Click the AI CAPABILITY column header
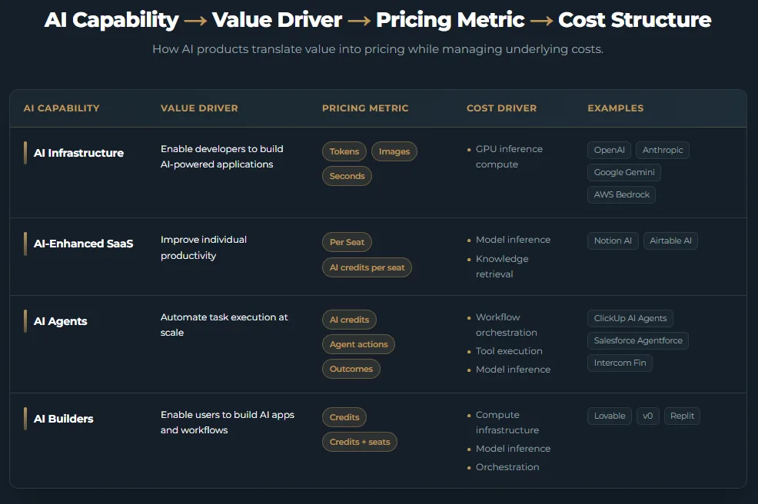Viewport: 758px width, 504px height. click(62, 108)
